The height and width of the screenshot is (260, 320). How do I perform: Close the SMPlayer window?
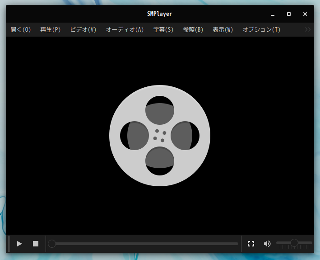305,14
